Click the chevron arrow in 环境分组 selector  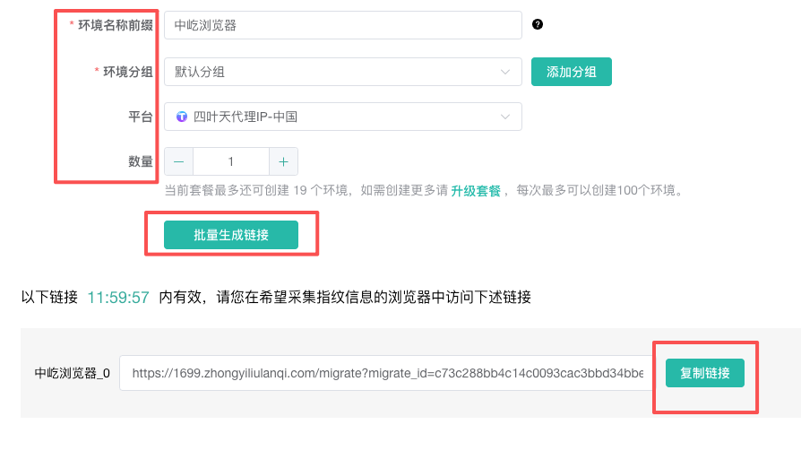(x=505, y=72)
